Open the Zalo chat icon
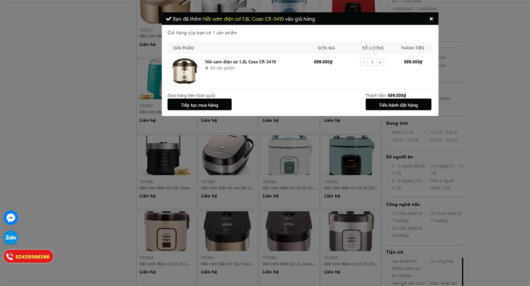This screenshot has height=286, width=530. pyautogui.click(x=11, y=237)
